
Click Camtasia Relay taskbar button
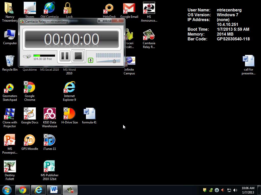pyautogui.click(x=70, y=190)
